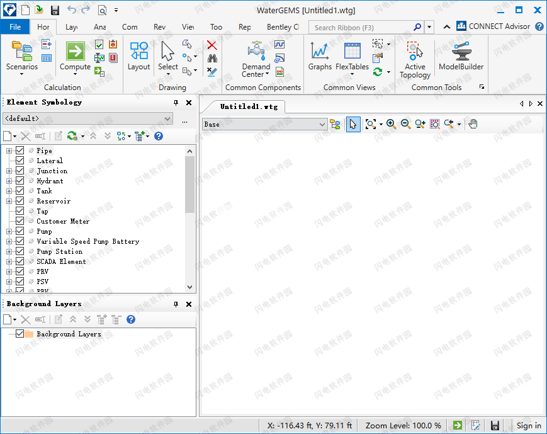Switch to the Review ribbon tab

point(159,27)
